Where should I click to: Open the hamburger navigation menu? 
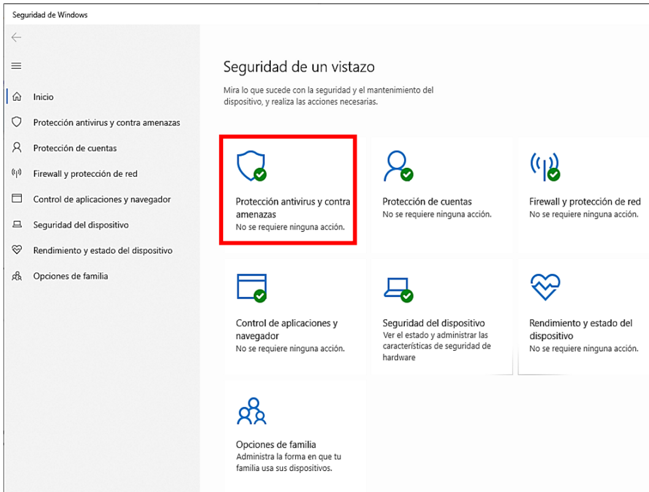[x=16, y=66]
